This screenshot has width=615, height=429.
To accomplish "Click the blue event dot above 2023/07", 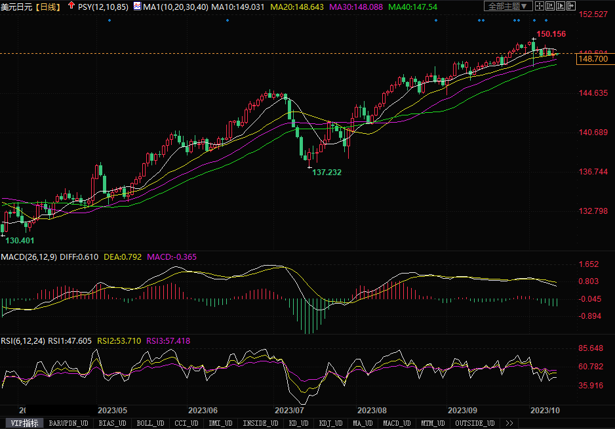I will [x=227, y=20].
